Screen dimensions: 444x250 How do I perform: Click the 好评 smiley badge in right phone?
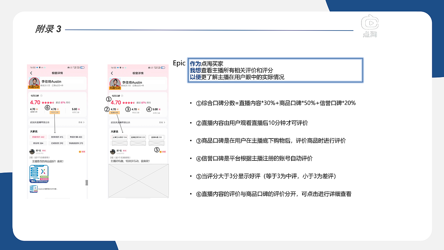[163, 152]
